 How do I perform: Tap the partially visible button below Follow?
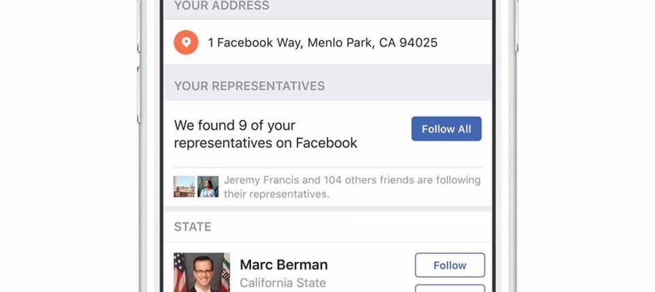(x=450, y=288)
